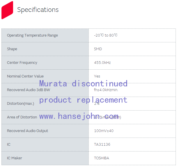Screen dimensions: 177x166
Task: Click the Murata discontinued watermark text
Action: click(x=83, y=84)
